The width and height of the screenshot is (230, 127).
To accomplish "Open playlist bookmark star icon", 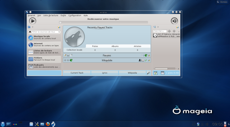I will click(x=177, y=27).
